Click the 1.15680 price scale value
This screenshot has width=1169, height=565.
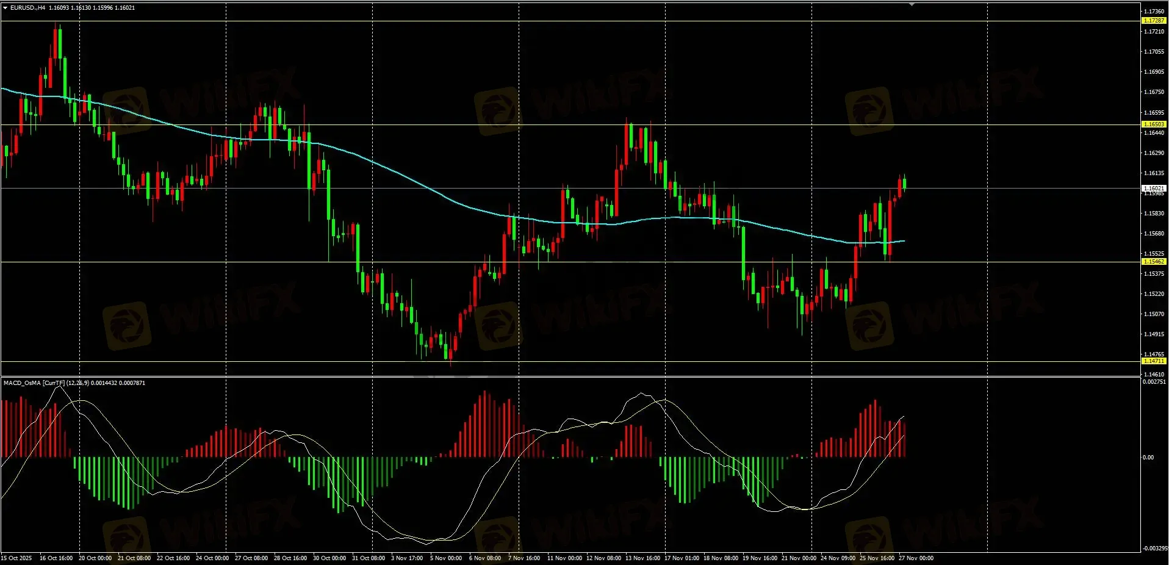pos(1154,234)
